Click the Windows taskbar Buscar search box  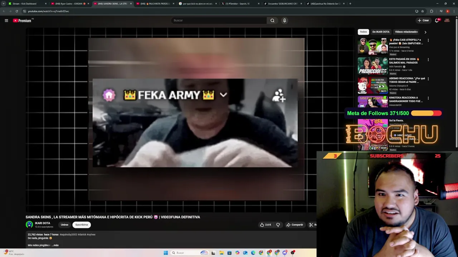190,253
